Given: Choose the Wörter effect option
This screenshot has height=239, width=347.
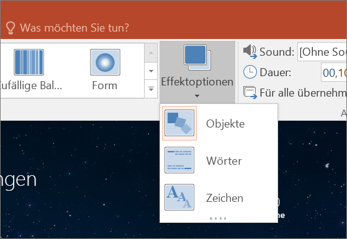Looking at the screenshot, I should tap(219, 160).
